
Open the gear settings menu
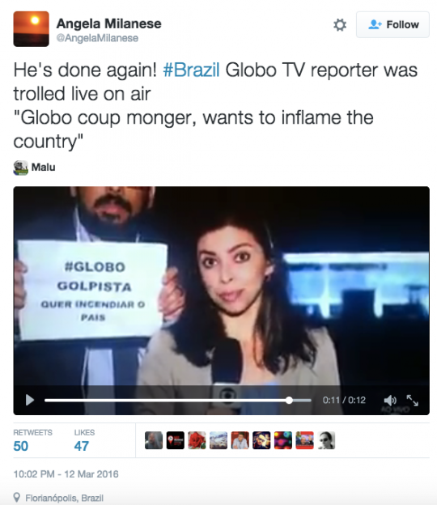[340, 25]
